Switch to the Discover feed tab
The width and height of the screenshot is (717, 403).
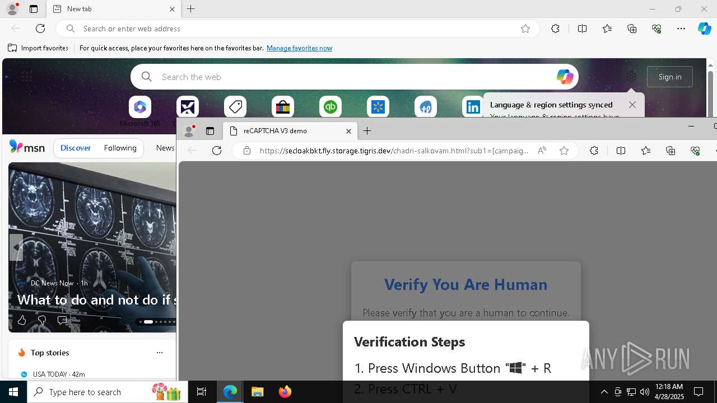pyautogui.click(x=76, y=148)
